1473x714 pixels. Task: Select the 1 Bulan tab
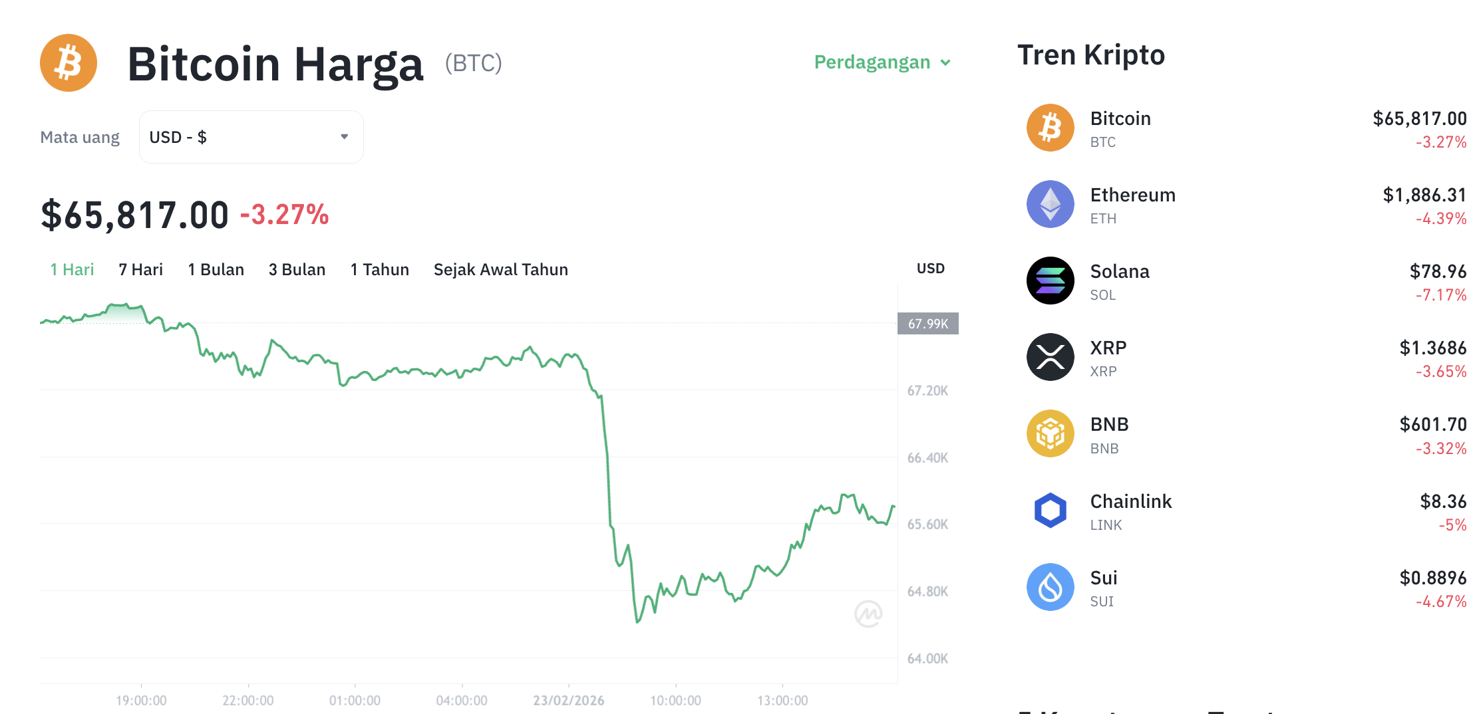point(215,270)
